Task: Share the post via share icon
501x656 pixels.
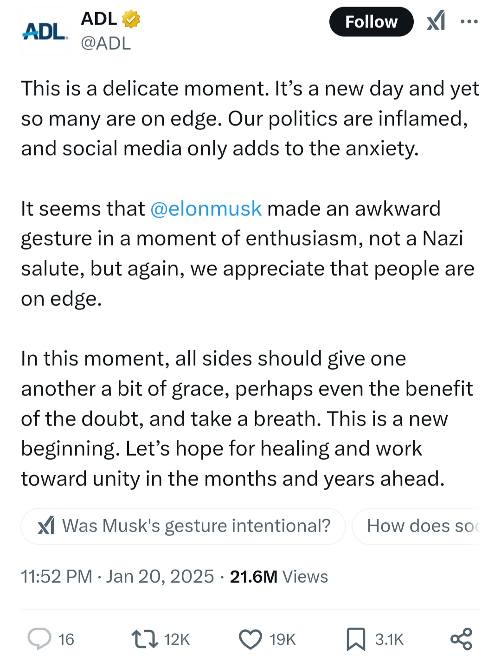Action: (461, 639)
